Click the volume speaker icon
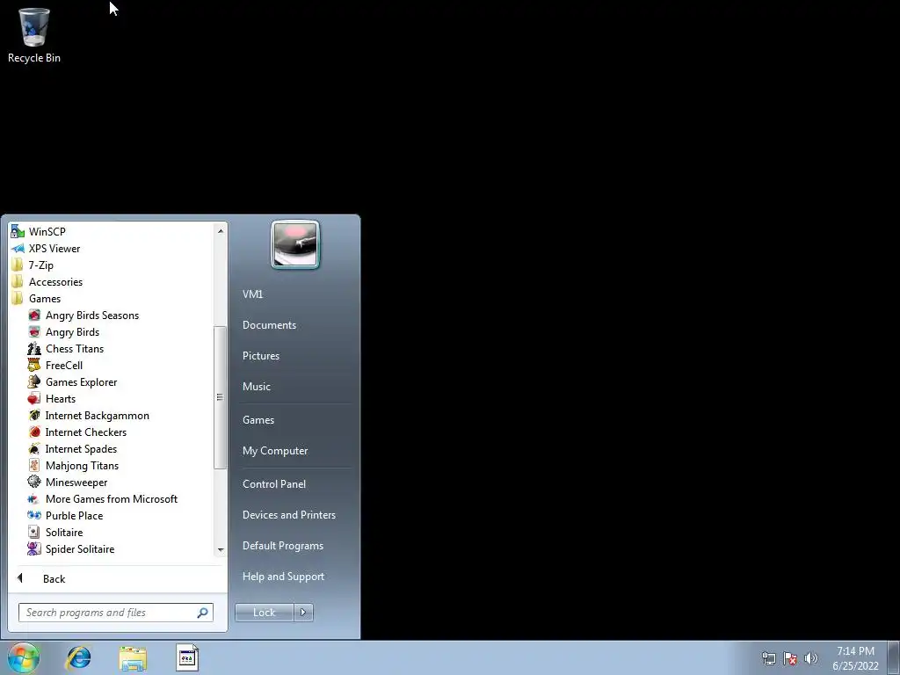 [811, 658]
